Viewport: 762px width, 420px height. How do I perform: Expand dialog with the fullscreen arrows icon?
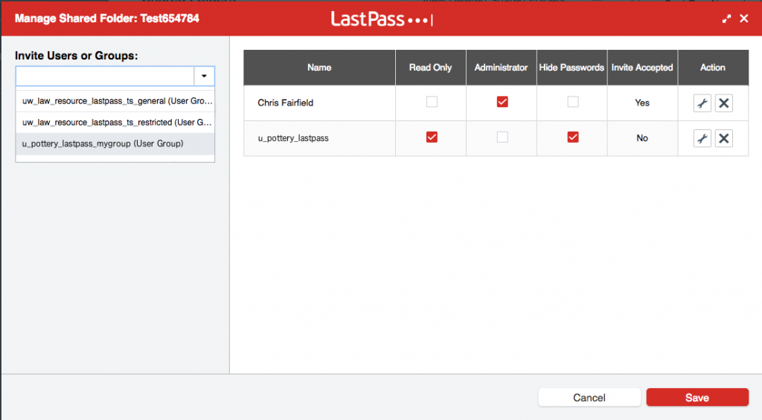click(726, 19)
